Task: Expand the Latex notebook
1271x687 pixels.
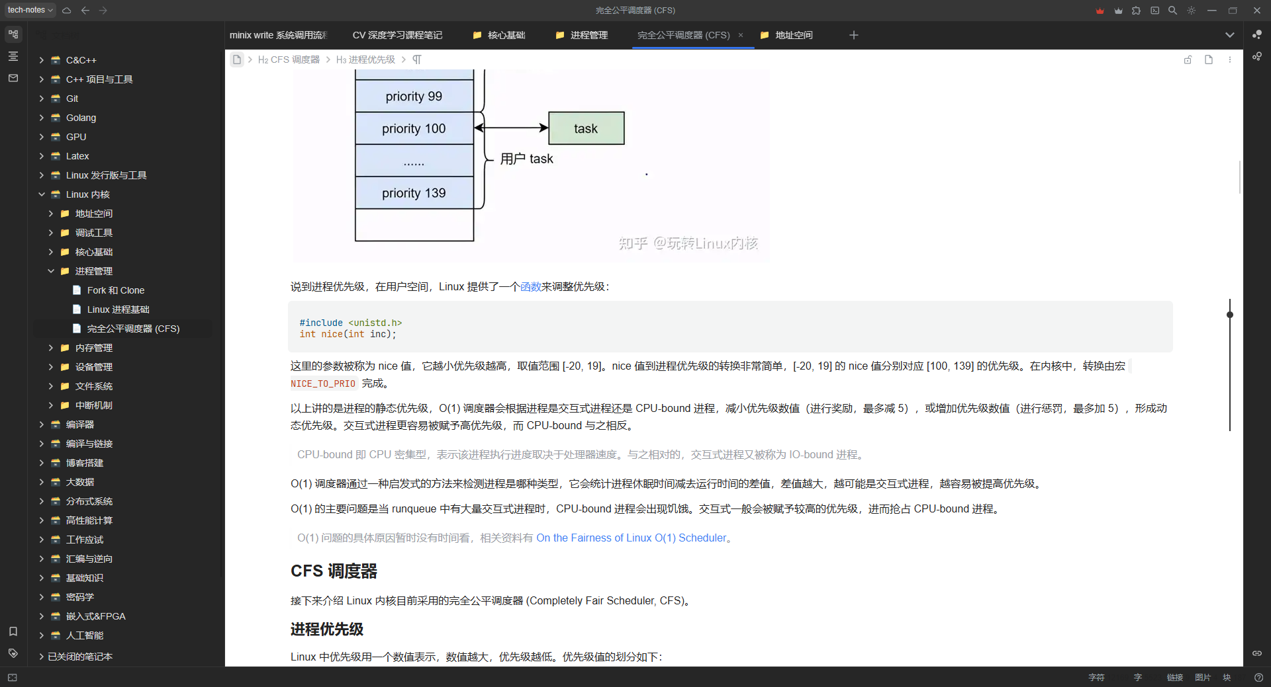Action: pyautogui.click(x=42, y=156)
